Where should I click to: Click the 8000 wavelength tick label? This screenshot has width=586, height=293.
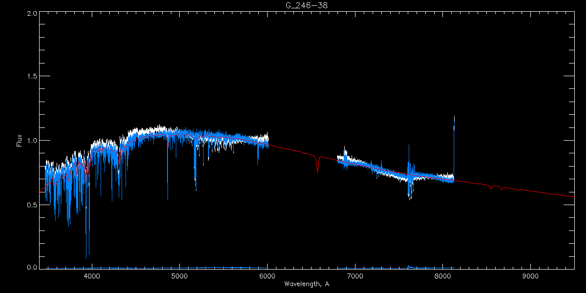(x=443, y=275)
